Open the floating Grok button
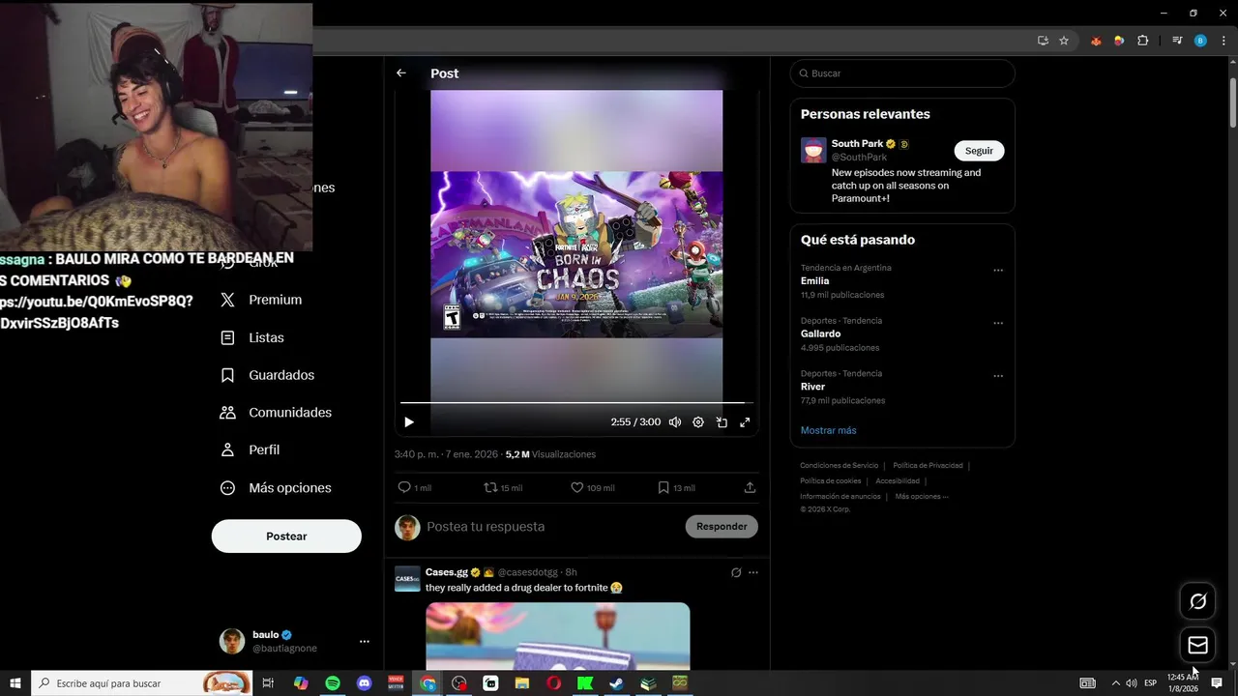The image size is (1238, 696). tap(1198, 601)
